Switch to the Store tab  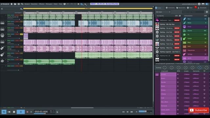tap(190, 8)
